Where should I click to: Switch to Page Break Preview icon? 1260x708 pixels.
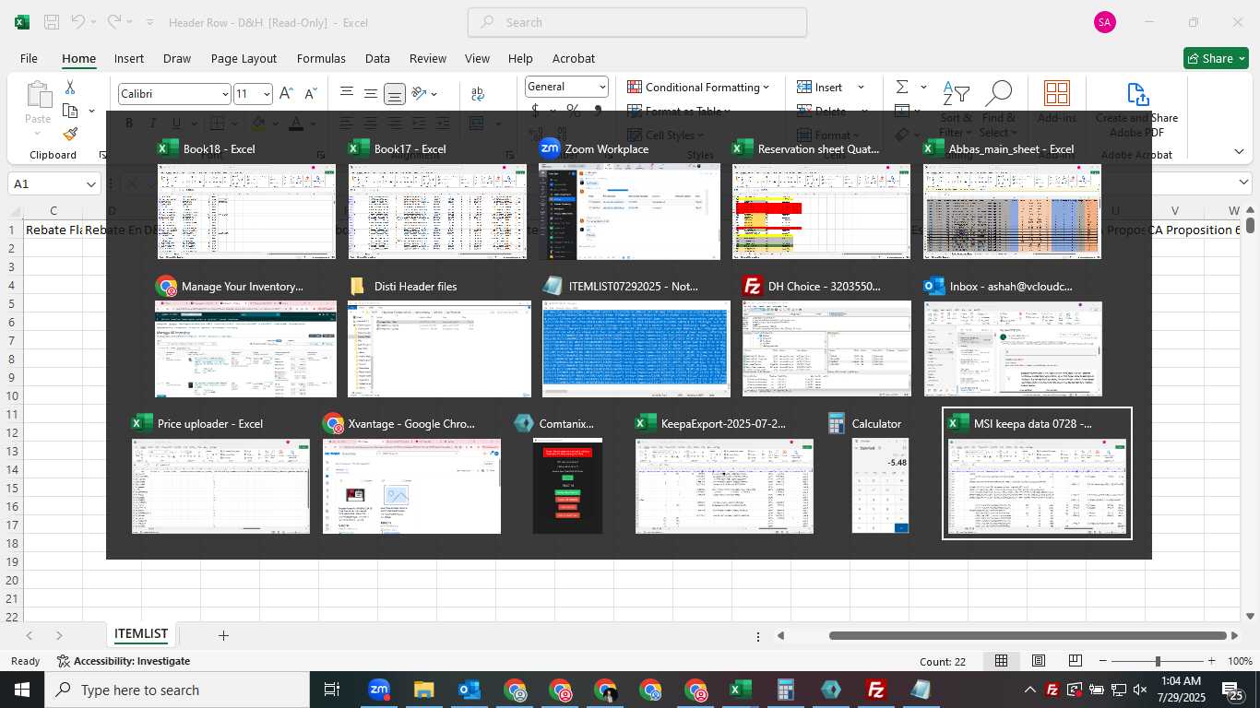pyautogui.click(x=1076, y=661)
